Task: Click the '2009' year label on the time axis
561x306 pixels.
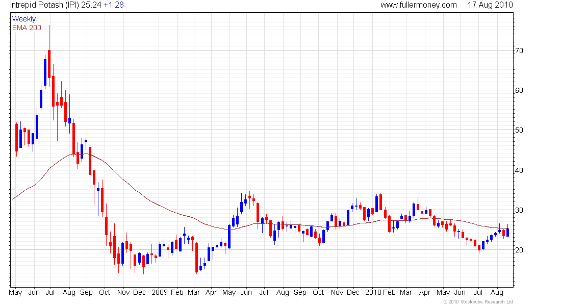Action: (160, 292)
